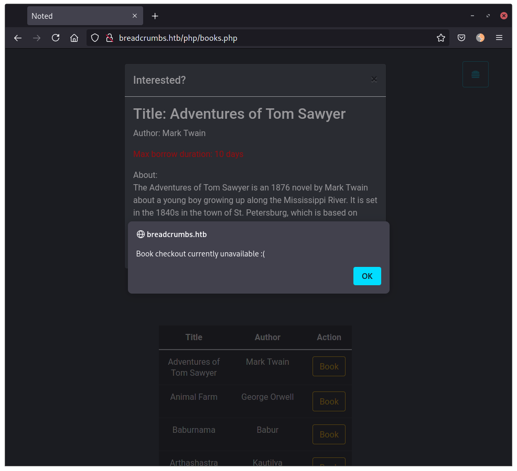This screenshot has height=471, width=517.
Task: Go to the browser home page
Action: point(74,38)
